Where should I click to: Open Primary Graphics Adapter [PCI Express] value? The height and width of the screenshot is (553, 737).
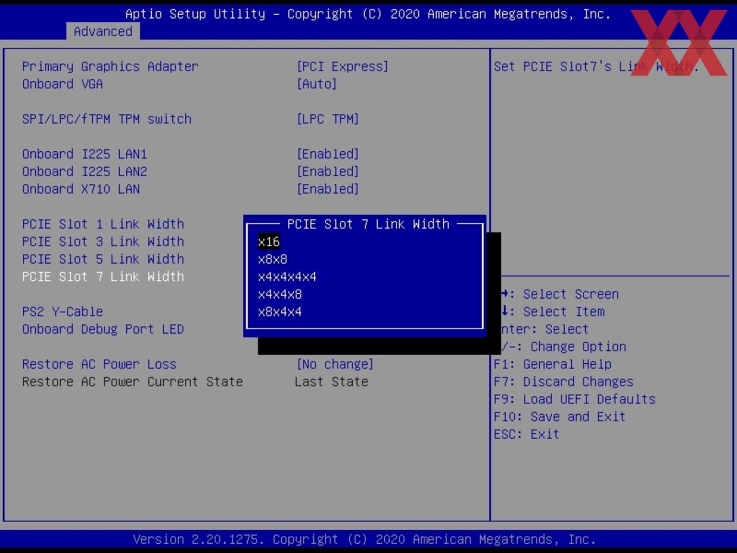coord(342,67)
